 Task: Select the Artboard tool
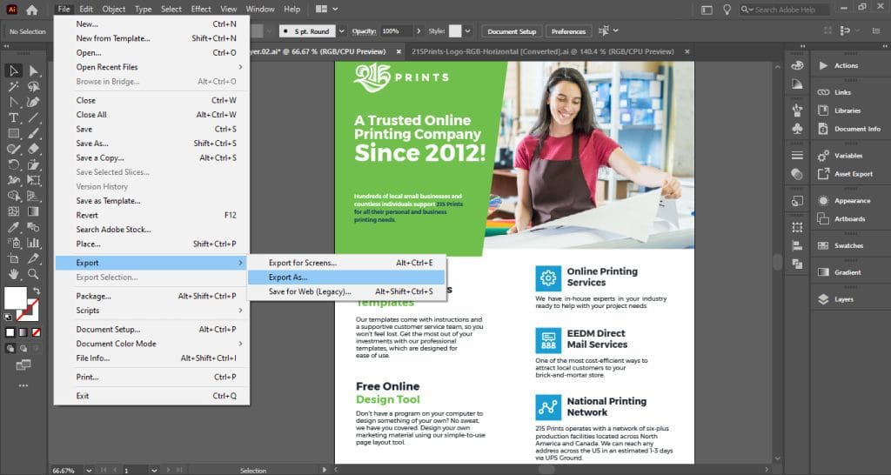click(x=14, y=258)
